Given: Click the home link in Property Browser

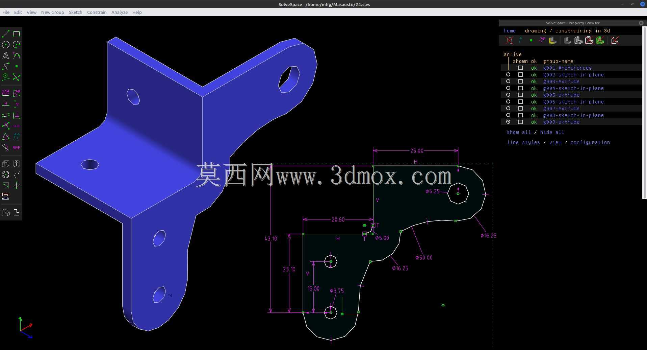Looking at the screenshot, I should click(x=510, y=31).
